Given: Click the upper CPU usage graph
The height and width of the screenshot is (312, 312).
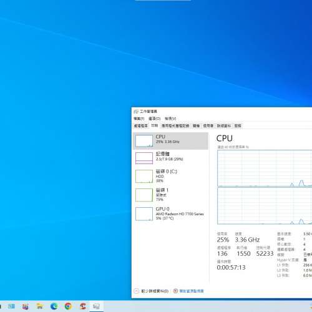Looking at the screenshot, I should 265,168.
